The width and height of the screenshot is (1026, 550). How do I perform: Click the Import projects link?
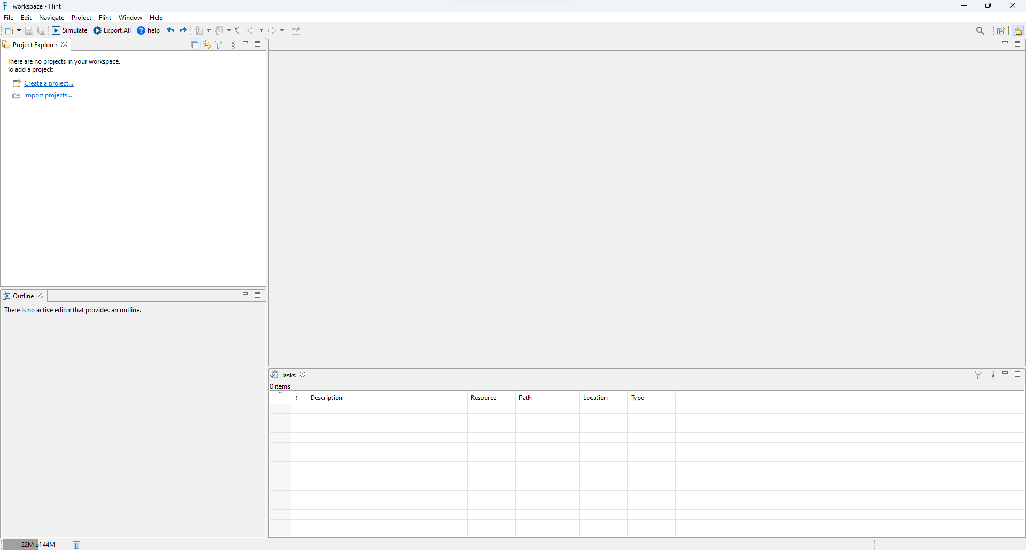[x=48, y=95]
